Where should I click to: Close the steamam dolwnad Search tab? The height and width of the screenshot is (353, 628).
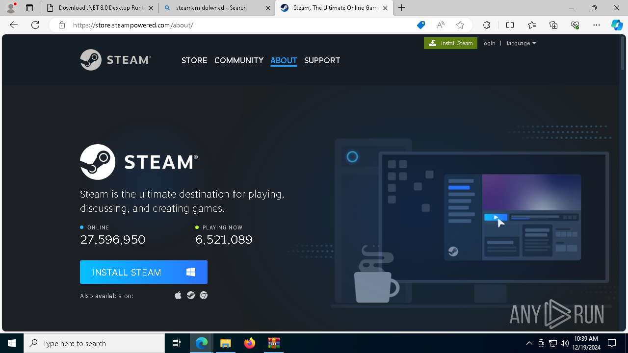[268, 8]
